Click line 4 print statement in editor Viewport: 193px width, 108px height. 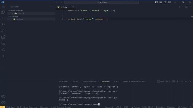(x=88, y=19)
